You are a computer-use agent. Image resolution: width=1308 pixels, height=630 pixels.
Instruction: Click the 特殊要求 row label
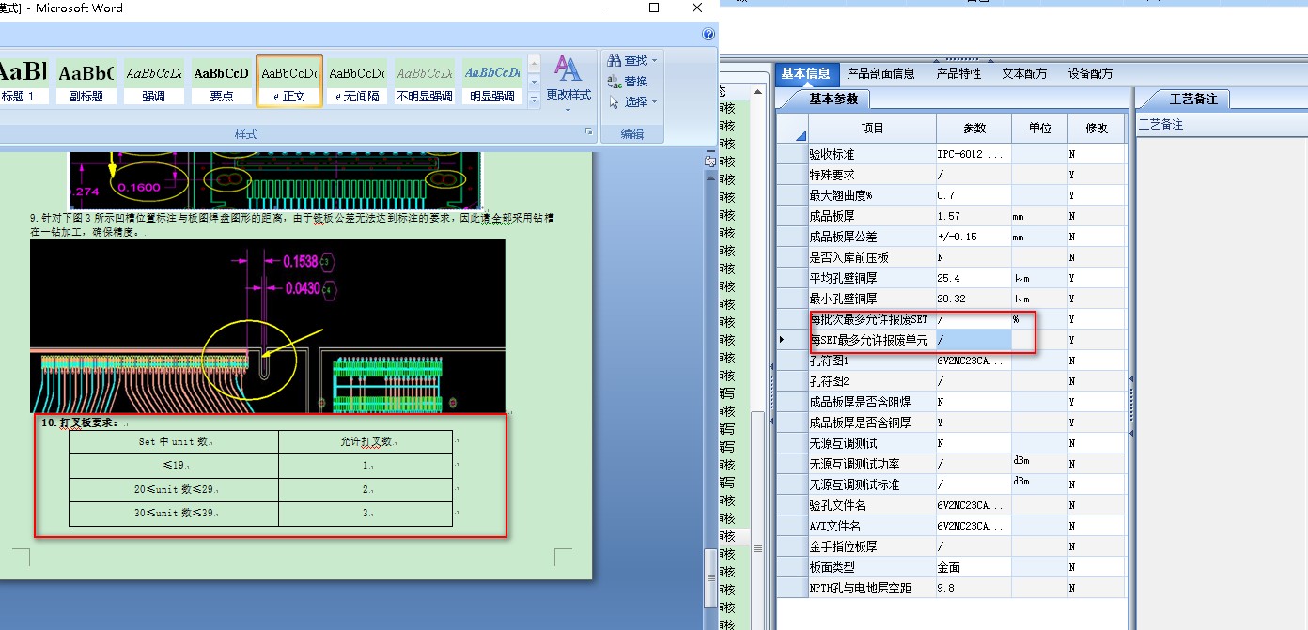pos(833,175)
